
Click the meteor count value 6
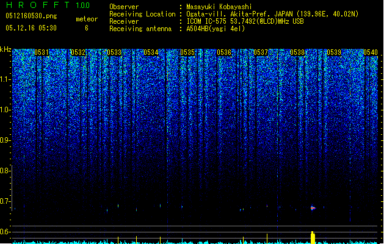point(87,28)
